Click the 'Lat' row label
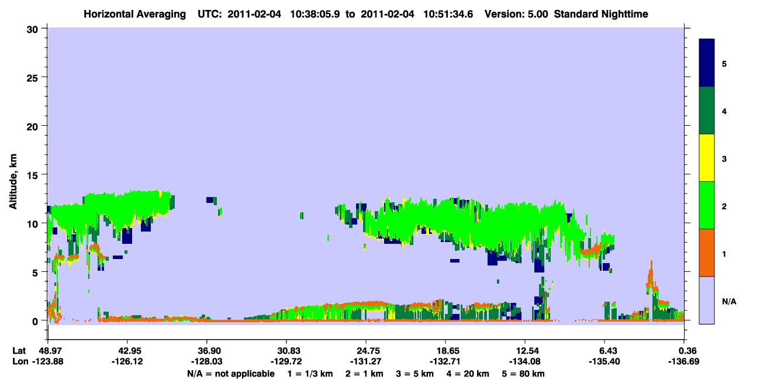Image resolution: width=760 pixels, height=390 pixels. 19,351
